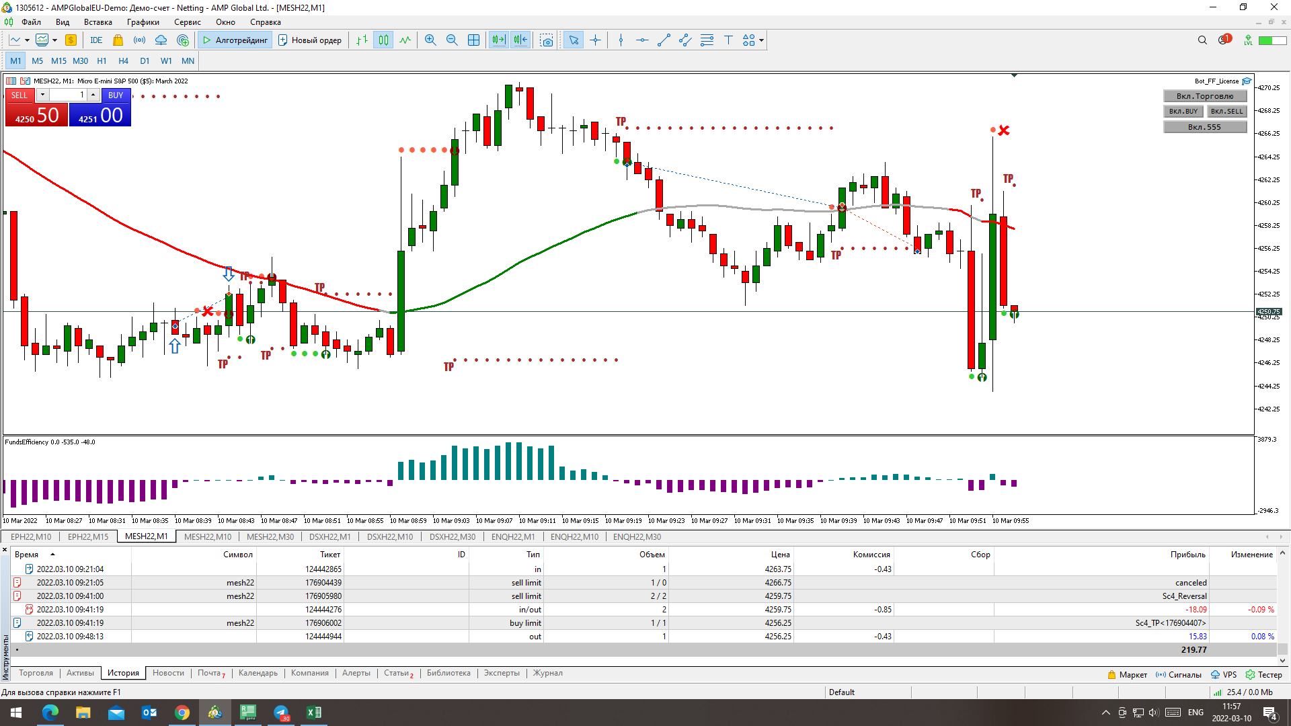Take a chart screenshot with camera icon
The width and height of the screenshot is (1291, 726).
coord(547,40)
